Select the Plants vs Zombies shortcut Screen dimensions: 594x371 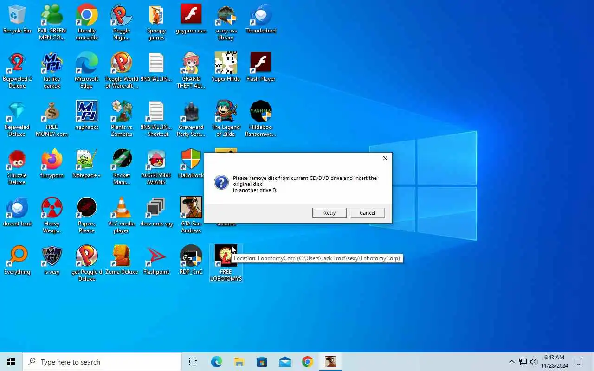coord(122,119)
